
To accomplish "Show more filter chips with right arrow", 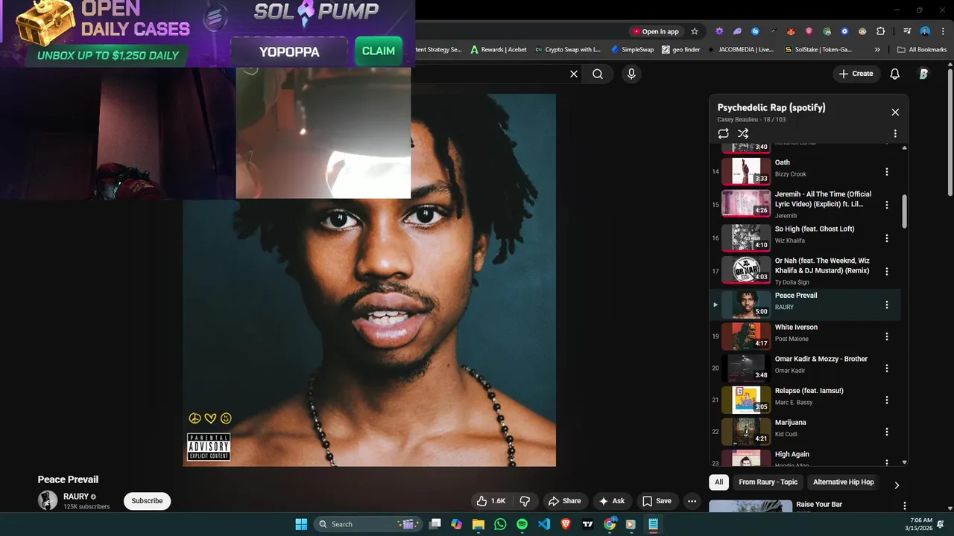I will pos(897,485).
